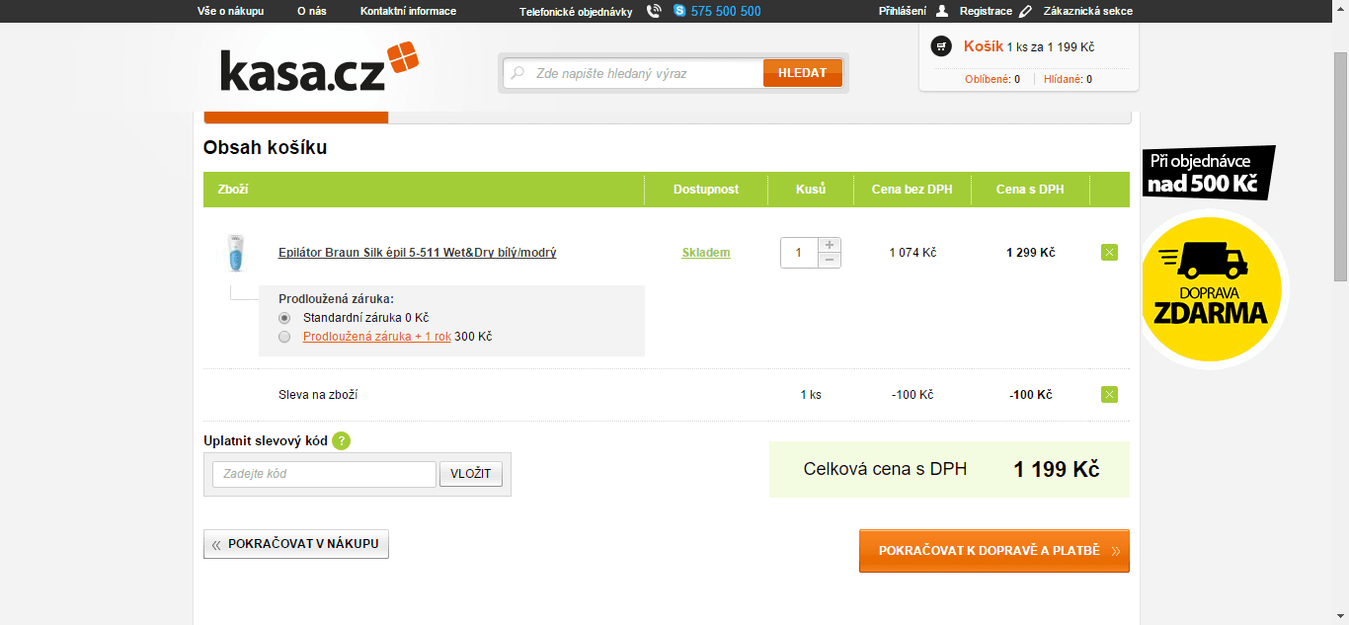Viewport: 1349px width, 625px height.
Task: Click the epilator quantity input field
Action: pyautogui.click(x=799, y=253)
